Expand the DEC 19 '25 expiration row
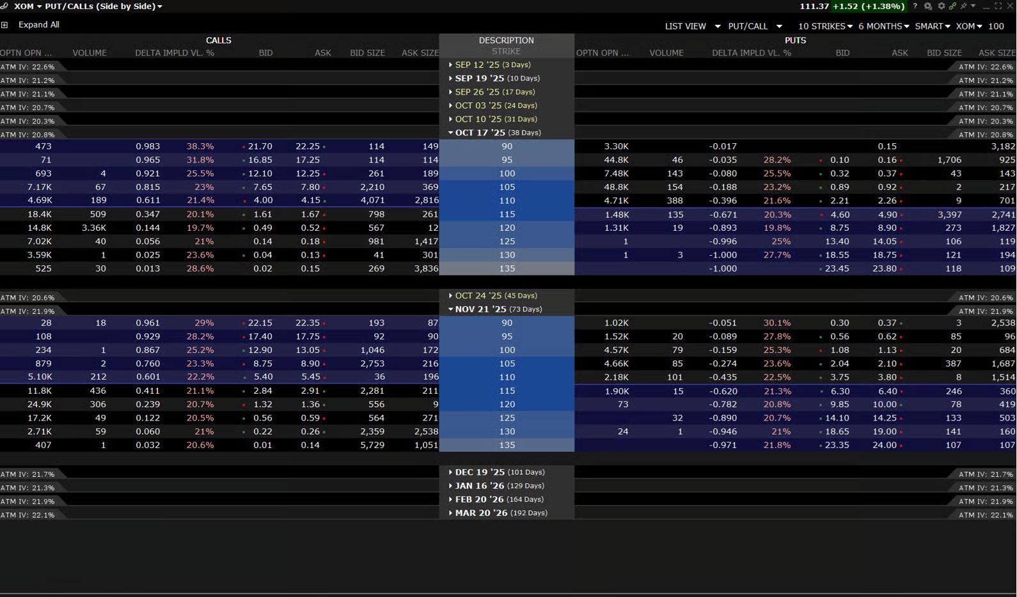Viewport: 1017px width, 597px height. click(451, 472)
